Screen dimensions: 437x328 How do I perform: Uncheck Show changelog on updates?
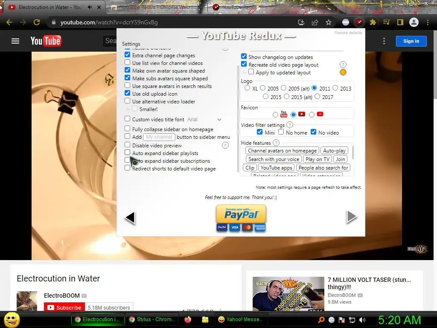click(244, 56)
